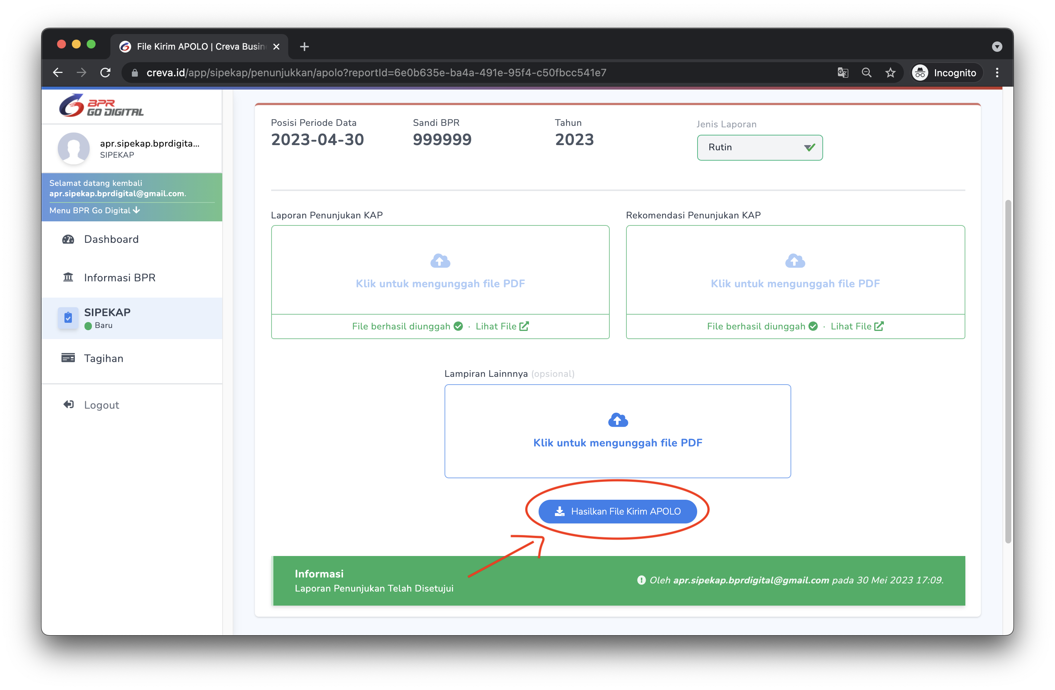The image size is (1055, 690).
Task: Select SIPEKAP menu item
Action: [x=132, y=318]
